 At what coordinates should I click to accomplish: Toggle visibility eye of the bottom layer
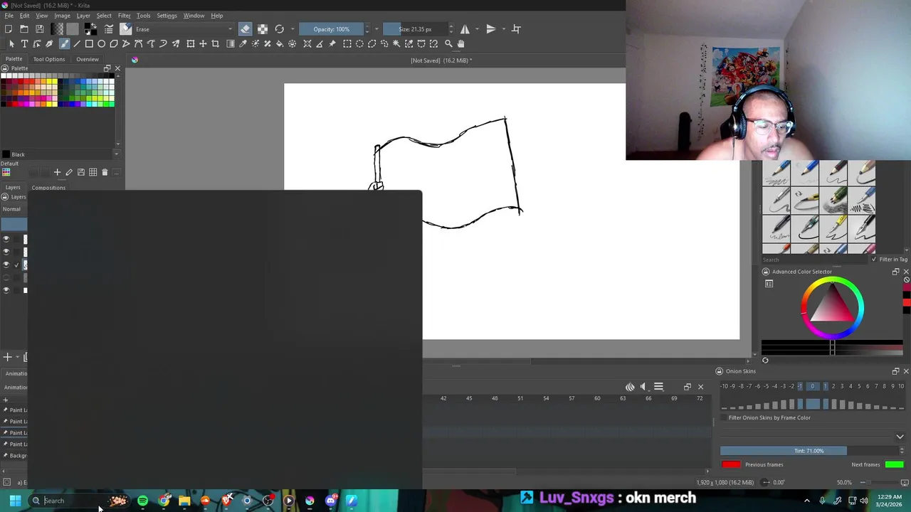tap(6, 290)
